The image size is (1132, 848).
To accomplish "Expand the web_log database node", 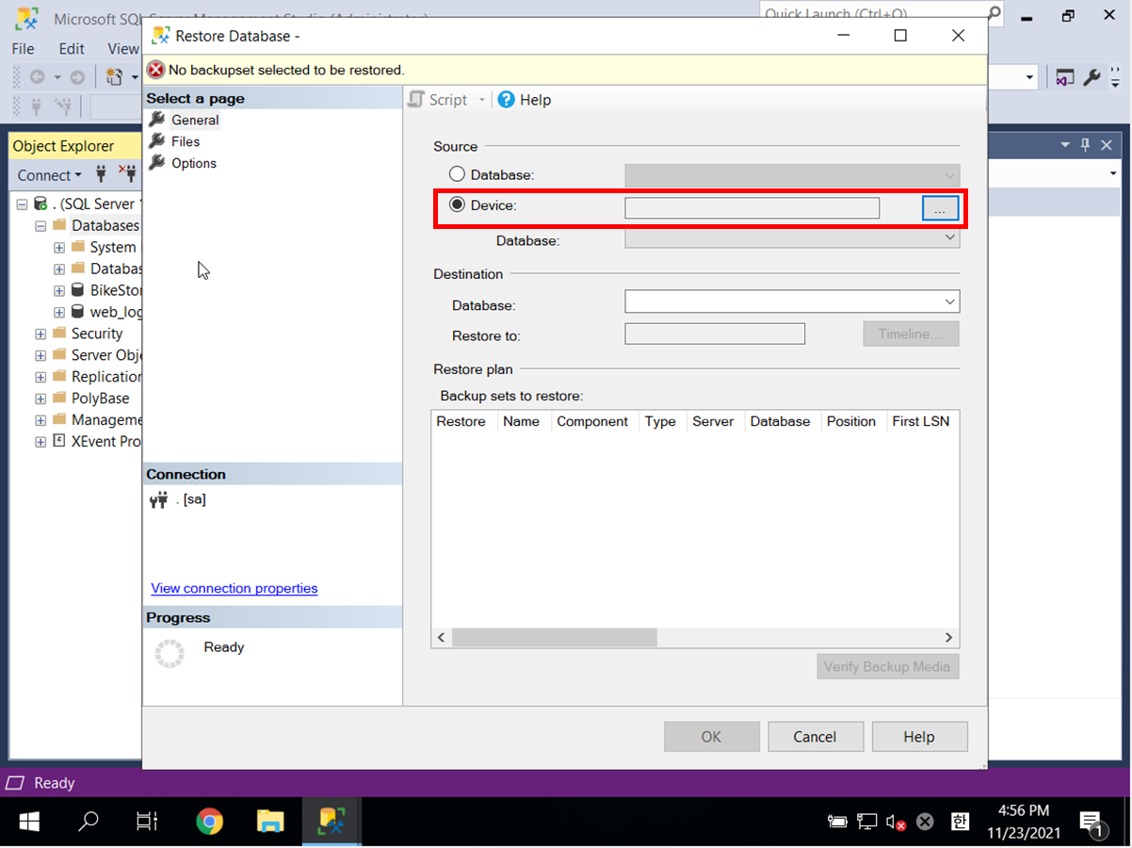I will point(59,312).
